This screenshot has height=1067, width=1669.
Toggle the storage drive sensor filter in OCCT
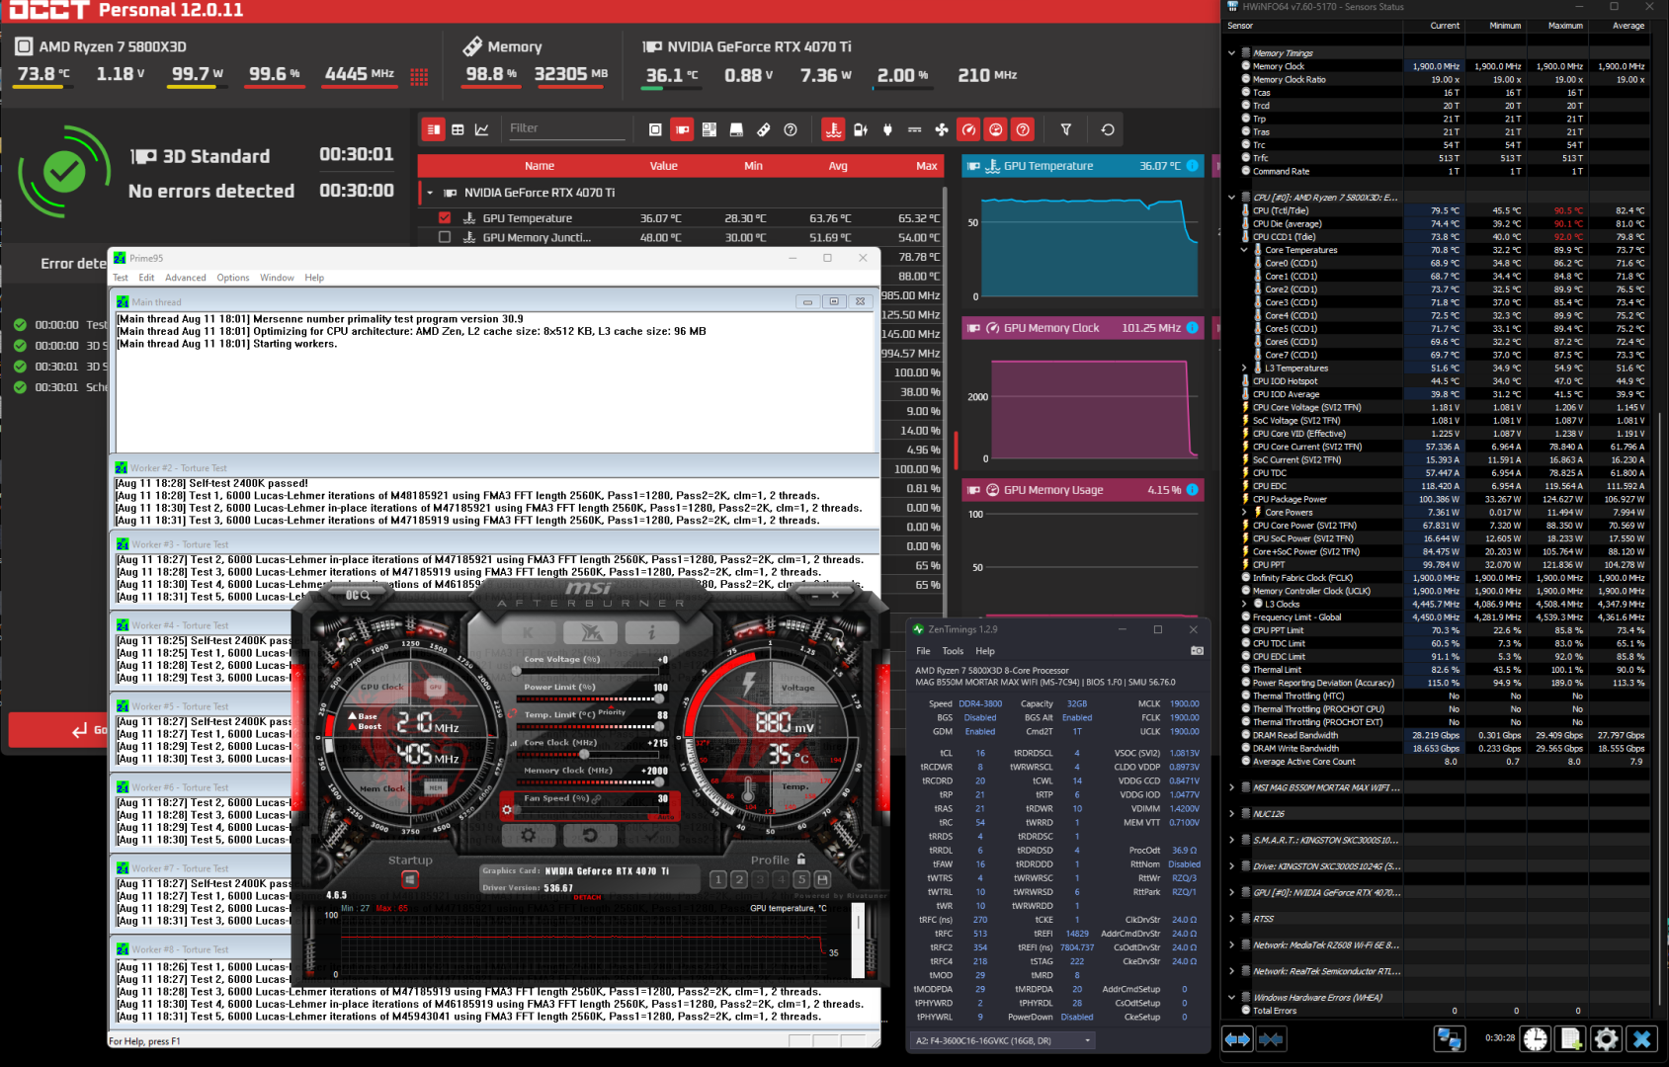point(736,129)
